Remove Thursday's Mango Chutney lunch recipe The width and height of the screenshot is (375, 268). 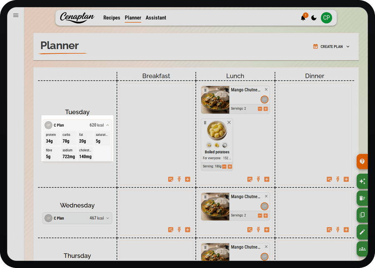tap(266, 247)
